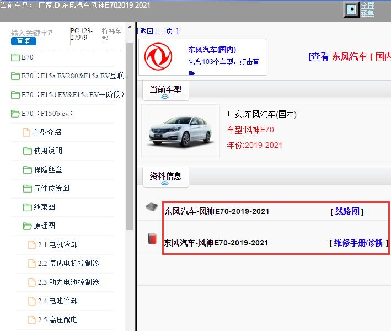Open the 线路图 link
The height and width of the screenshot is (331, 391).
347,211
